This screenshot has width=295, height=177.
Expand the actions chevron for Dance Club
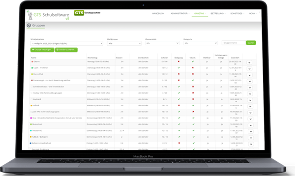point(250,75)
